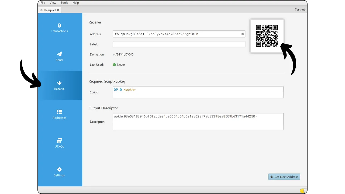
Task: Close the Passport wallet tab
Action: [58, 10]
